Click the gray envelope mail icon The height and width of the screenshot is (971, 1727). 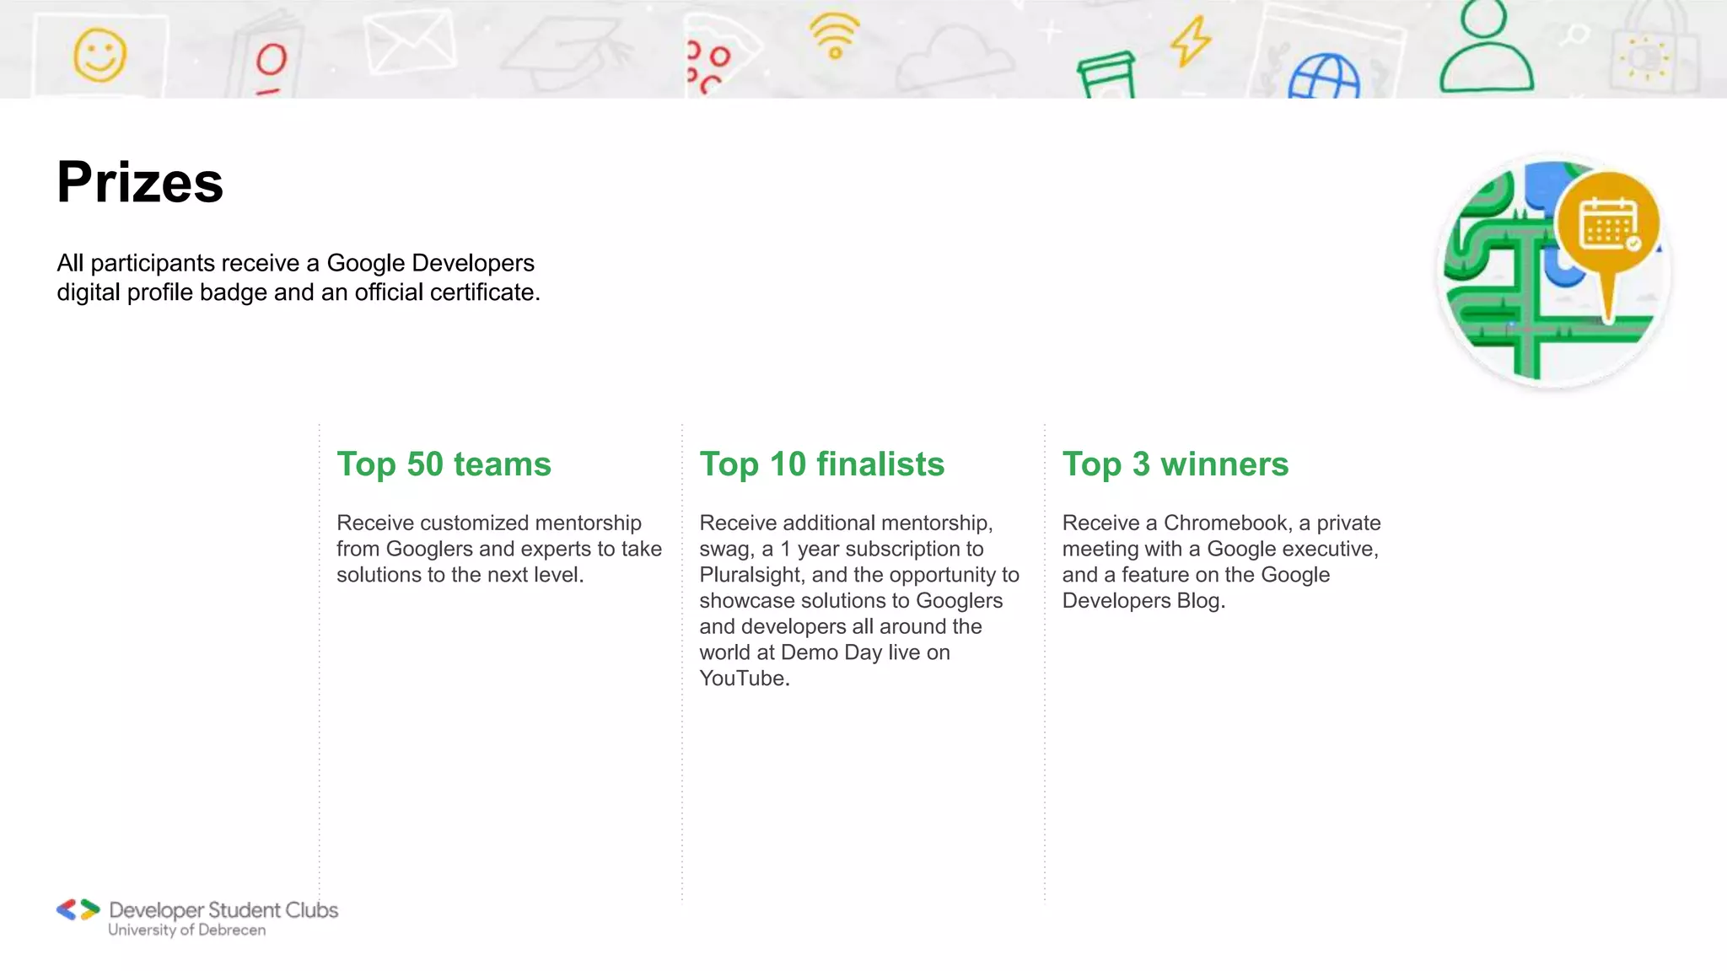pos(409,41)
